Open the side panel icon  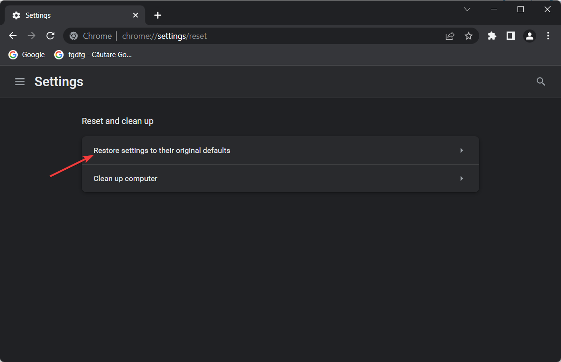pos(511,36)
